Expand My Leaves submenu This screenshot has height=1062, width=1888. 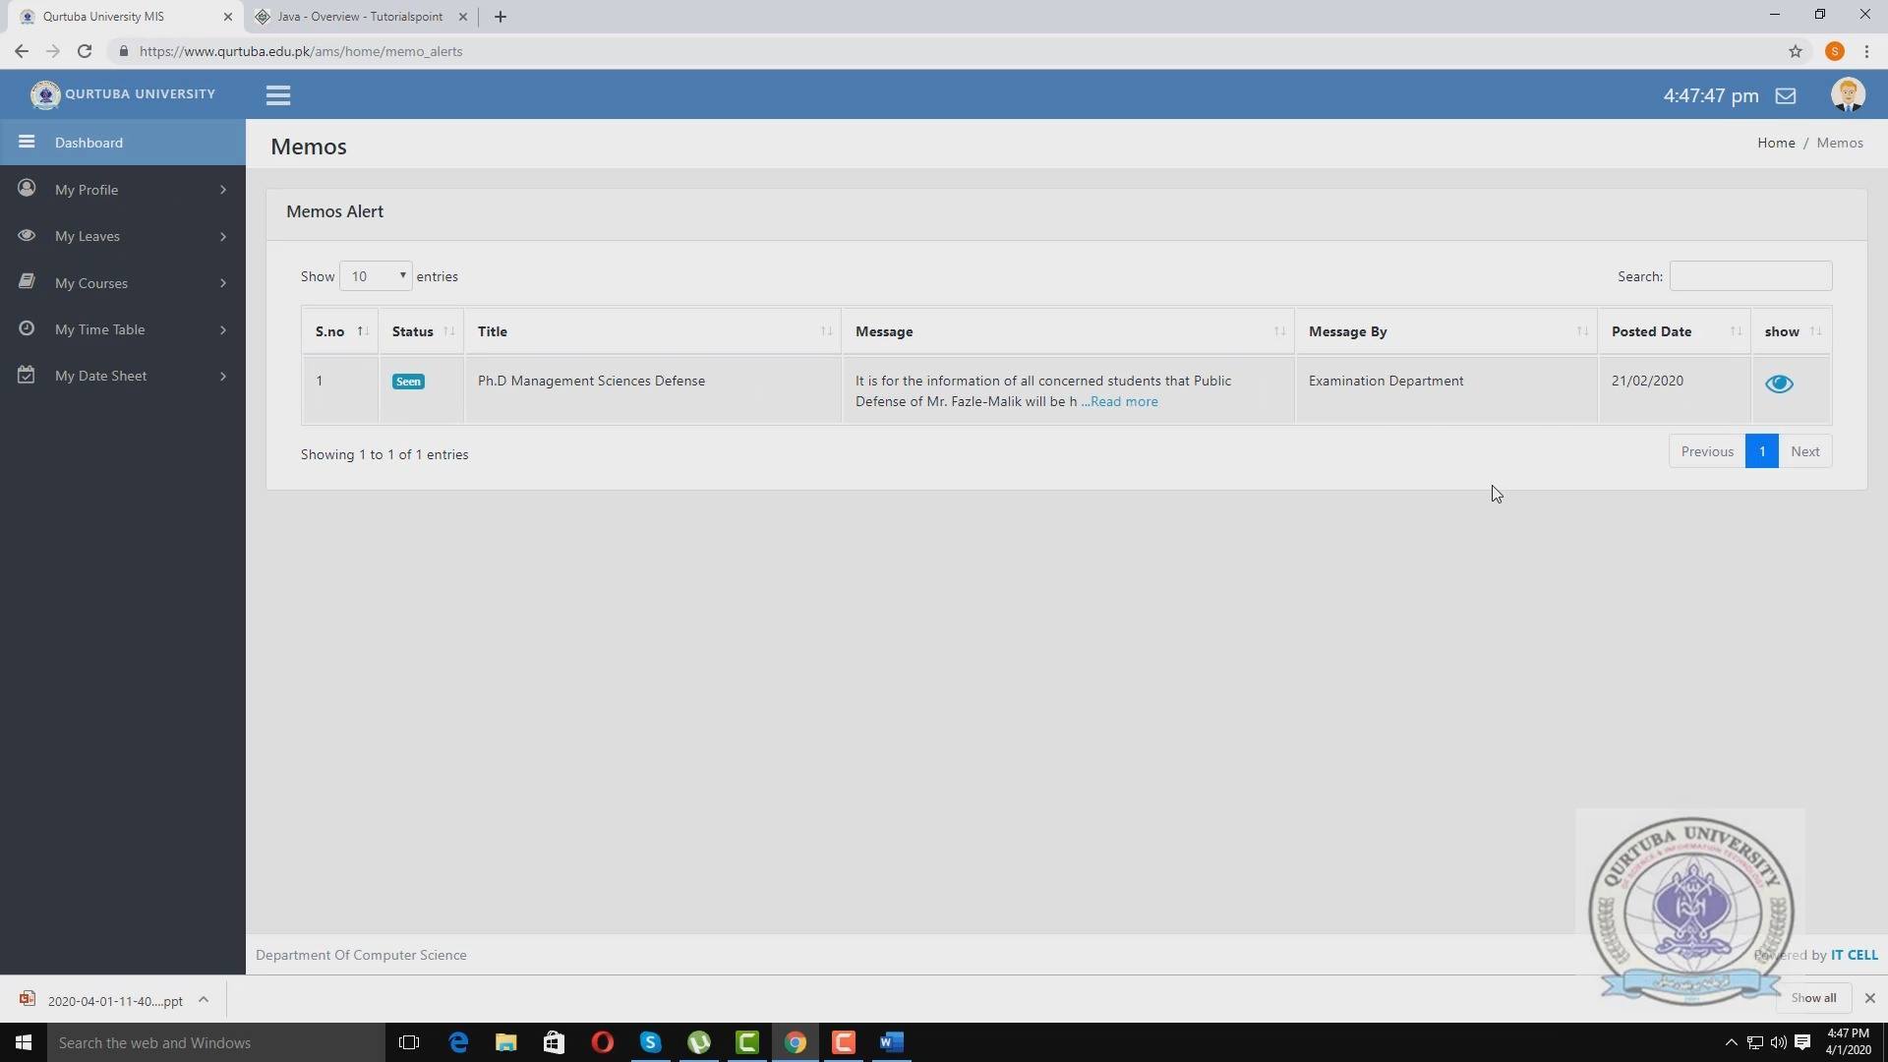pos(223,236)
